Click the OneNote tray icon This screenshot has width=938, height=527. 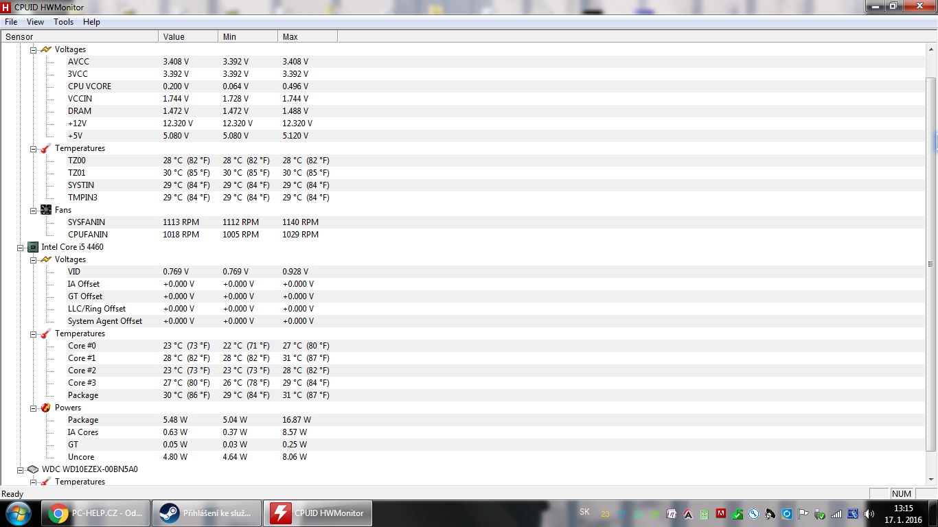(x=672, y=513)
